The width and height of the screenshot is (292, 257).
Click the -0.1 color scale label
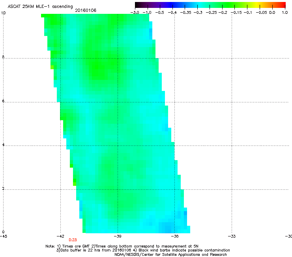[248, 13]
